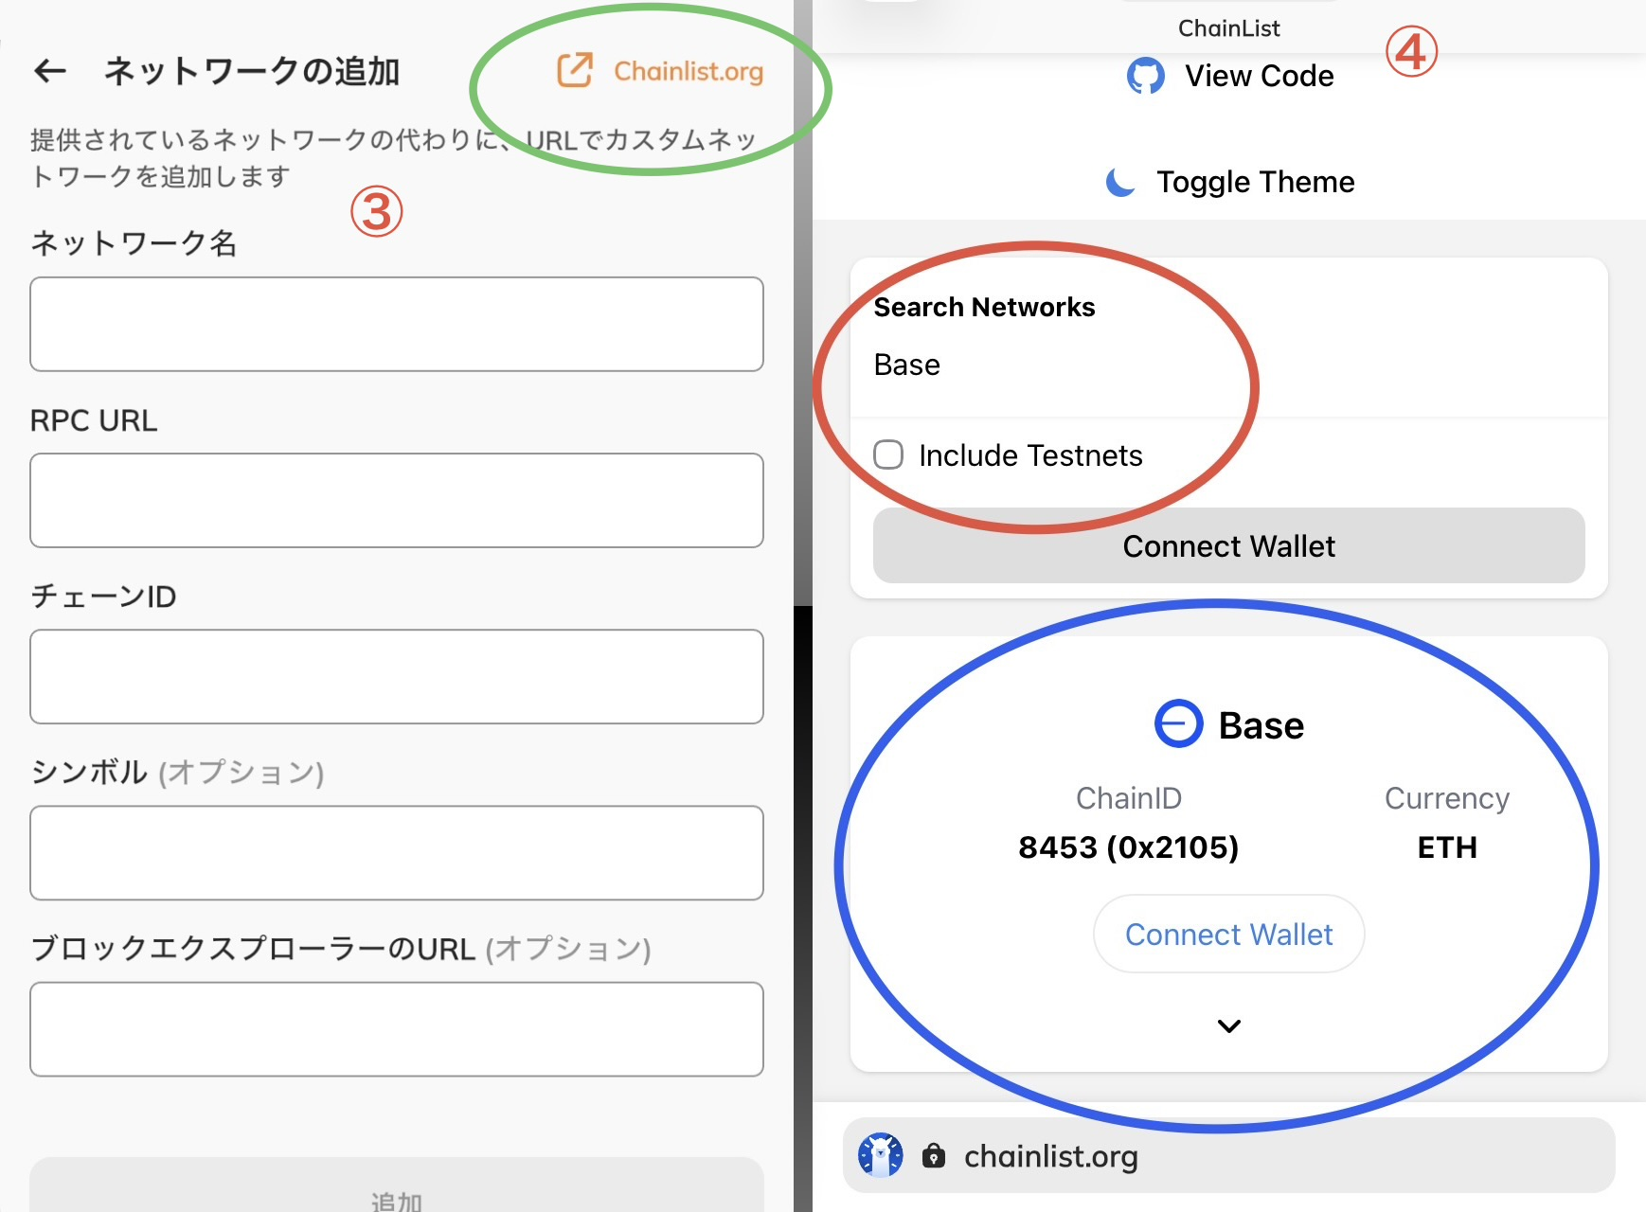Click the browser site avatar icon
Image resolution: width=1646 pixels, height=1212 pixels.
881,1155
